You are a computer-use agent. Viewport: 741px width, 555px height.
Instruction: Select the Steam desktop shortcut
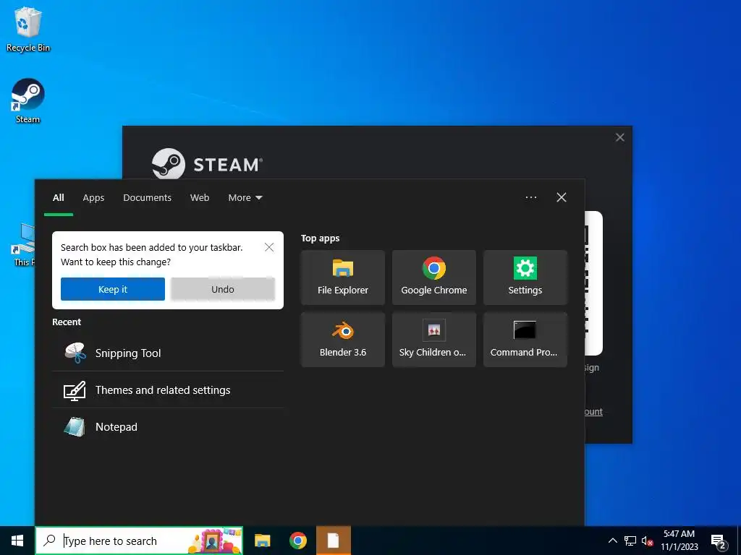(28, 101)
